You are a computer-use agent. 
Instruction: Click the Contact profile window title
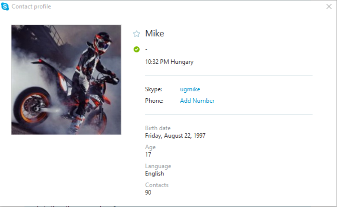(x=31, y=6)
